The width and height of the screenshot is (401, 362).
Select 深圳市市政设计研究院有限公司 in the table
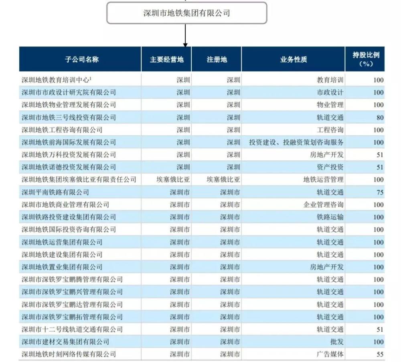tap(69, 92)
